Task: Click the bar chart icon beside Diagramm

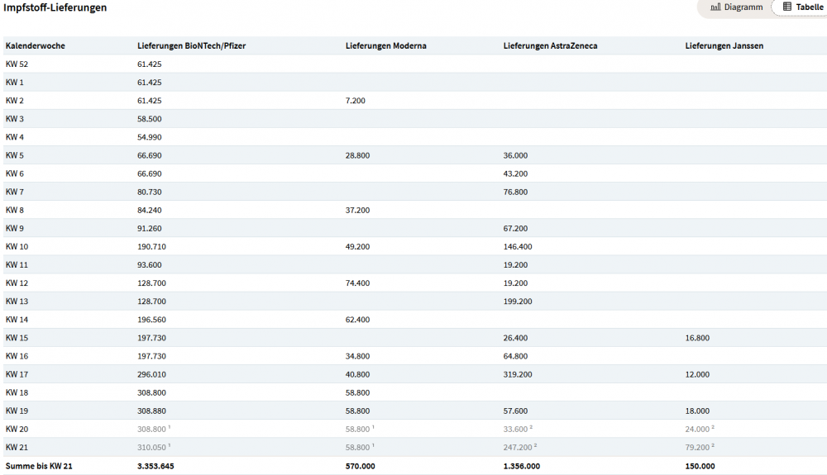Action: [715, 7]
